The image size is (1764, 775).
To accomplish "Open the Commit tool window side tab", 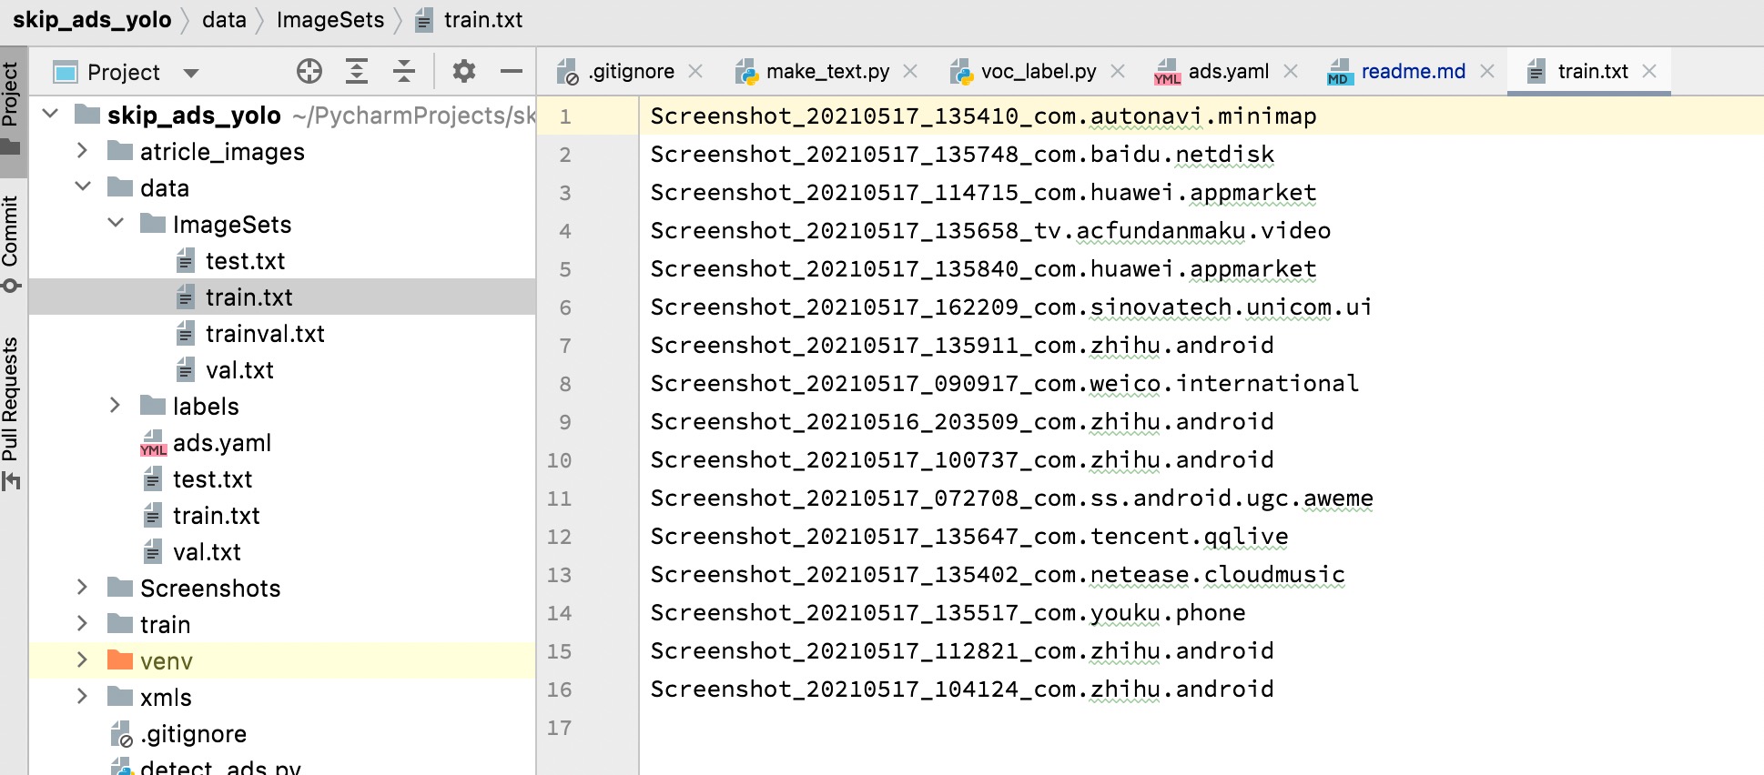I will 11,242.
